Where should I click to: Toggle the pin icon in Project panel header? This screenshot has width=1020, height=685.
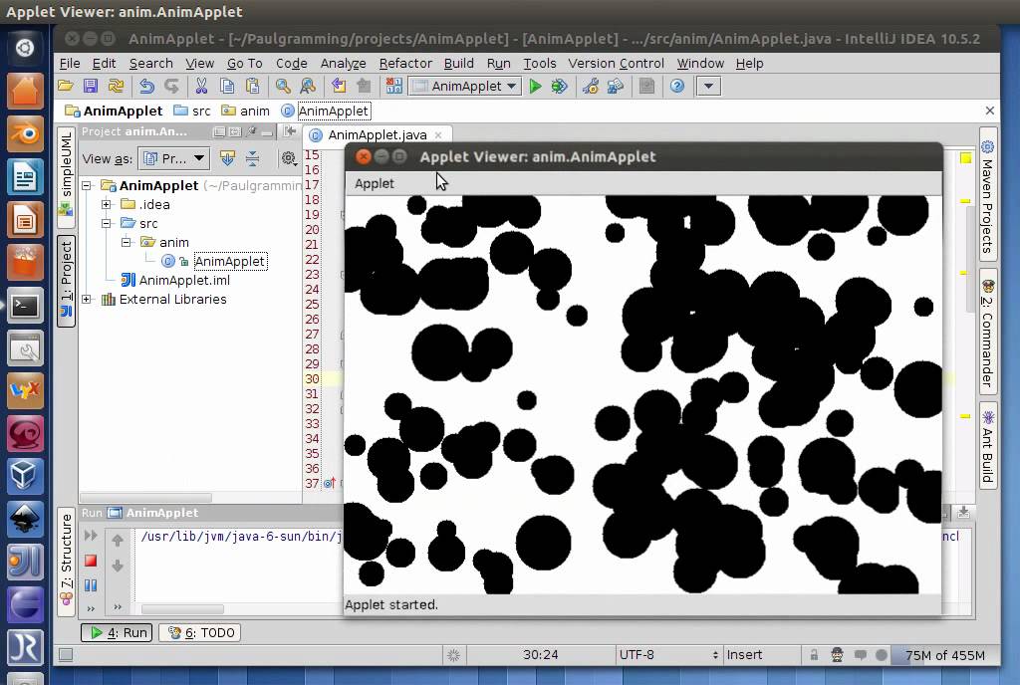pyautogui.click(x=251, y=131)
